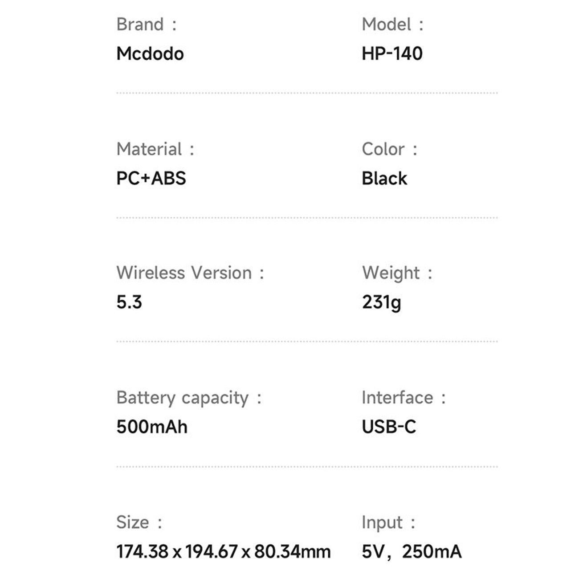Select the 174.38 x 194.67 x 80.34mm dimensions
Image resolution: width=579 pixels, height=579 pixels.
click(224, 552)
